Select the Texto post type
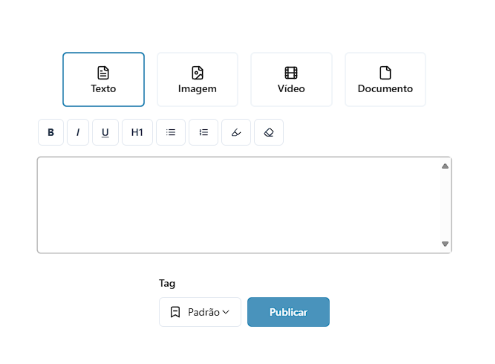Viewport: 495px width, 364px height. (x=104, y=80)
